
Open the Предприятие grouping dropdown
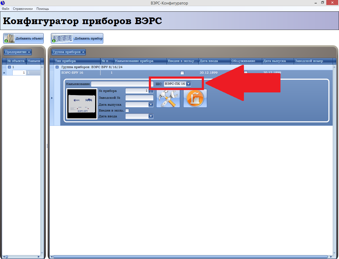pos(18,52)
